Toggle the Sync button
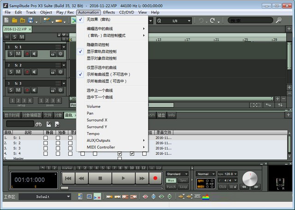The width and height of the screenshot is (295, 210). (x=183, y=181)
